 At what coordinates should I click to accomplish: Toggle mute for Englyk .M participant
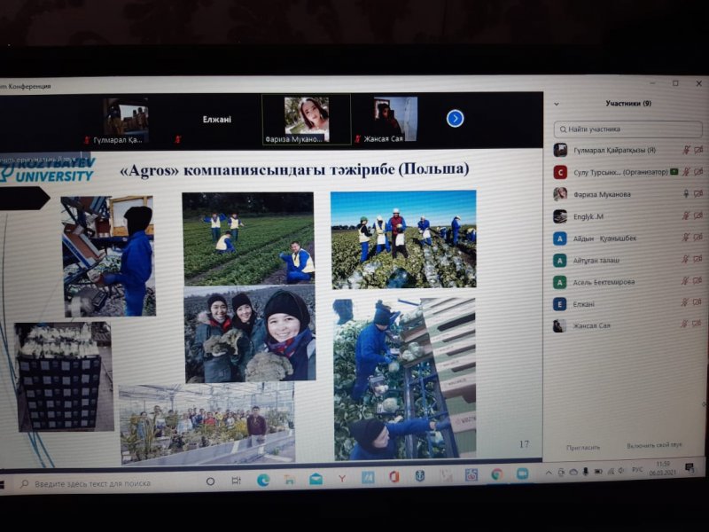685,215
